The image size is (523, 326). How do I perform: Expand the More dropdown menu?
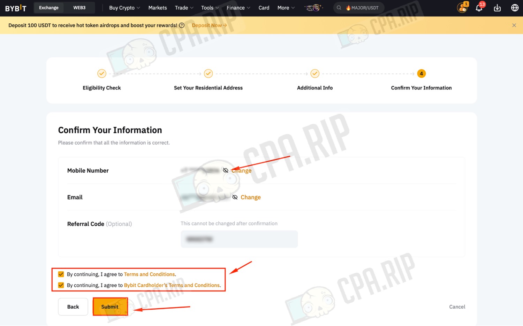point(286,8)
